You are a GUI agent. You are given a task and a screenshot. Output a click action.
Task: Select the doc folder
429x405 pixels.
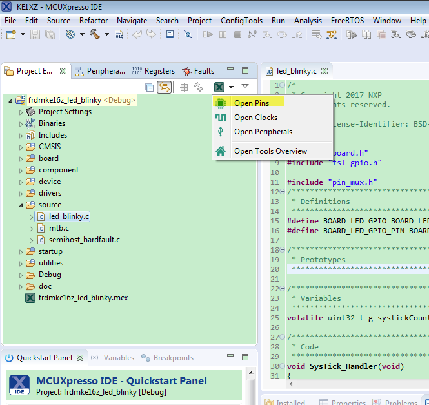(x=45, y=286)
